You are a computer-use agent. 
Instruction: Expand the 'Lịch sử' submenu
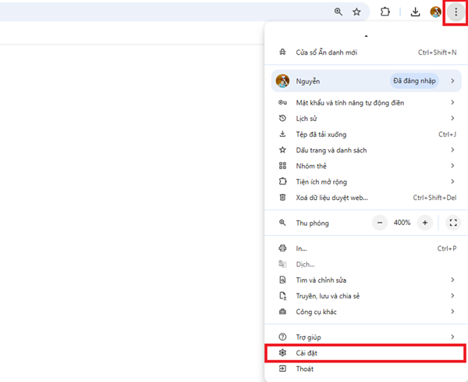[307, 118]
